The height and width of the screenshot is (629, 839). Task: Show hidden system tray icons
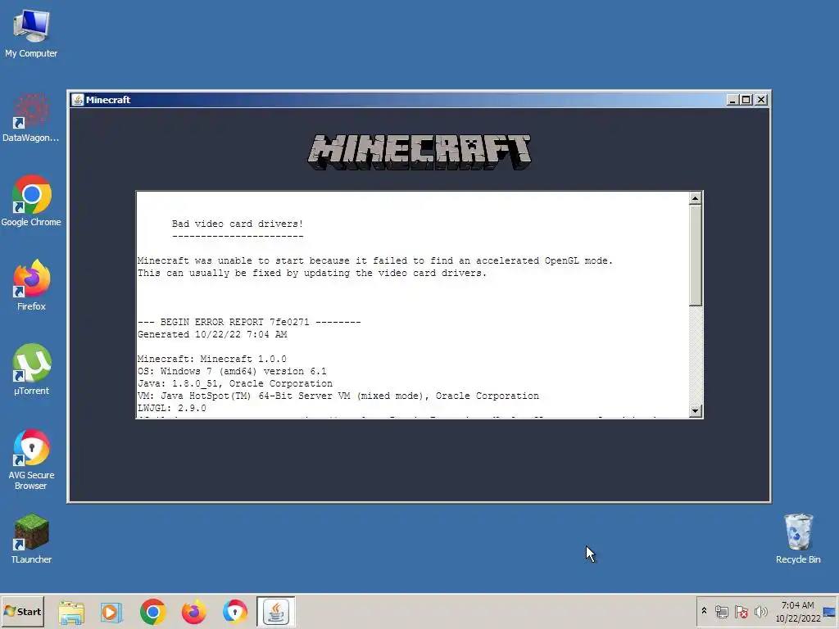point(704,611)
